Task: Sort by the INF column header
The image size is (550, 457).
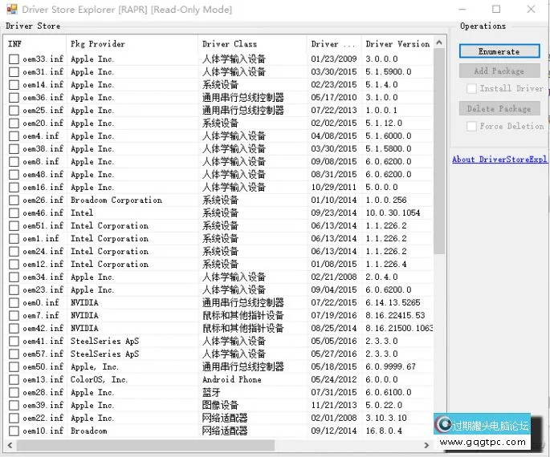Action: point(32,44)
